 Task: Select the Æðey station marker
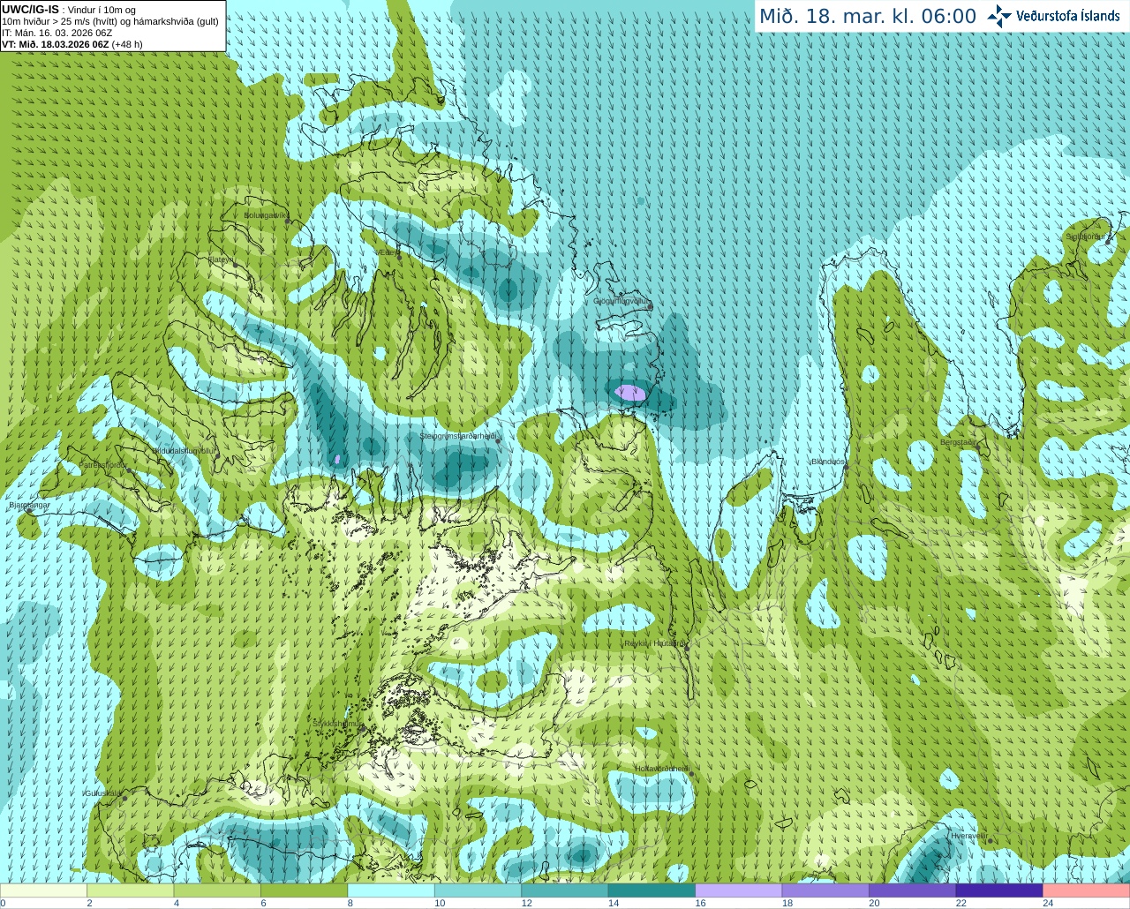pyautogui.click(x=399, y=258)
